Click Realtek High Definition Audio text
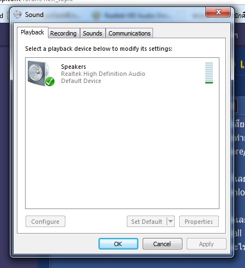Screen dimensions: 245x268 (x=103, y=74)
